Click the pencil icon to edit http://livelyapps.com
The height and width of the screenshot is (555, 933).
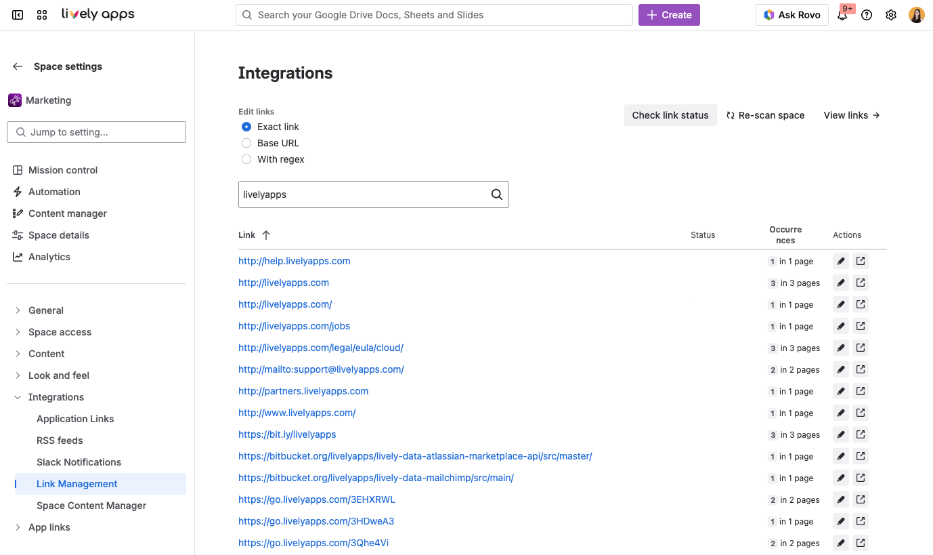pos(840,282)
